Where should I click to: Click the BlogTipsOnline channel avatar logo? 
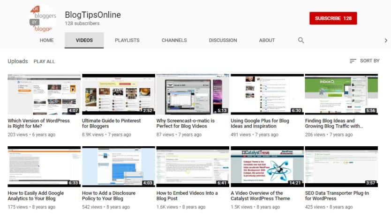coord(42,18)
